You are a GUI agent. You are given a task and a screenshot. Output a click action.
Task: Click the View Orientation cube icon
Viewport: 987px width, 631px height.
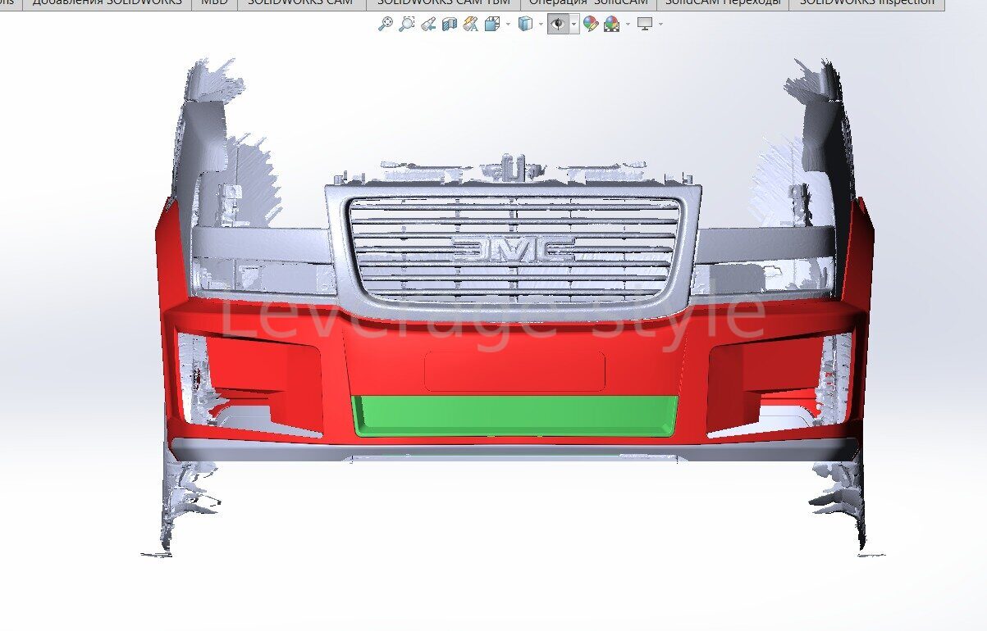492,25
